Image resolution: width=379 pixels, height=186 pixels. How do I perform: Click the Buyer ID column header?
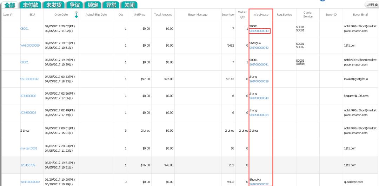(x=331, y=14)
